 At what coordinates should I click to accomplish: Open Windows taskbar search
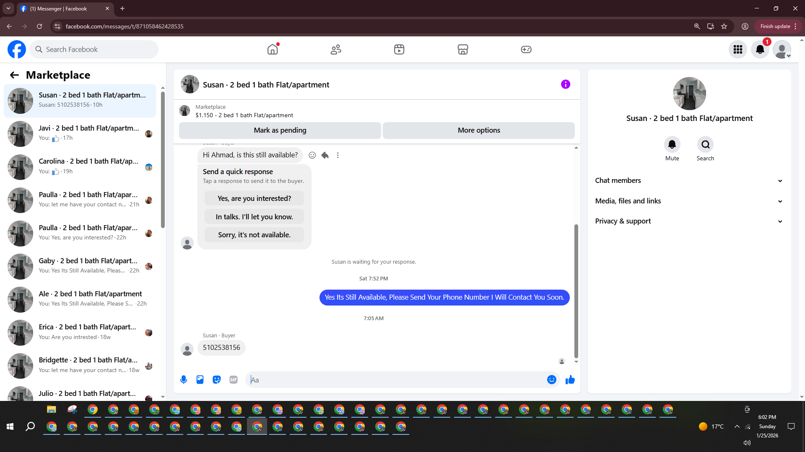(30, 426)
